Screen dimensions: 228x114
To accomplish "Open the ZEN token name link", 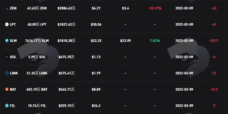I will click(13, 8).
